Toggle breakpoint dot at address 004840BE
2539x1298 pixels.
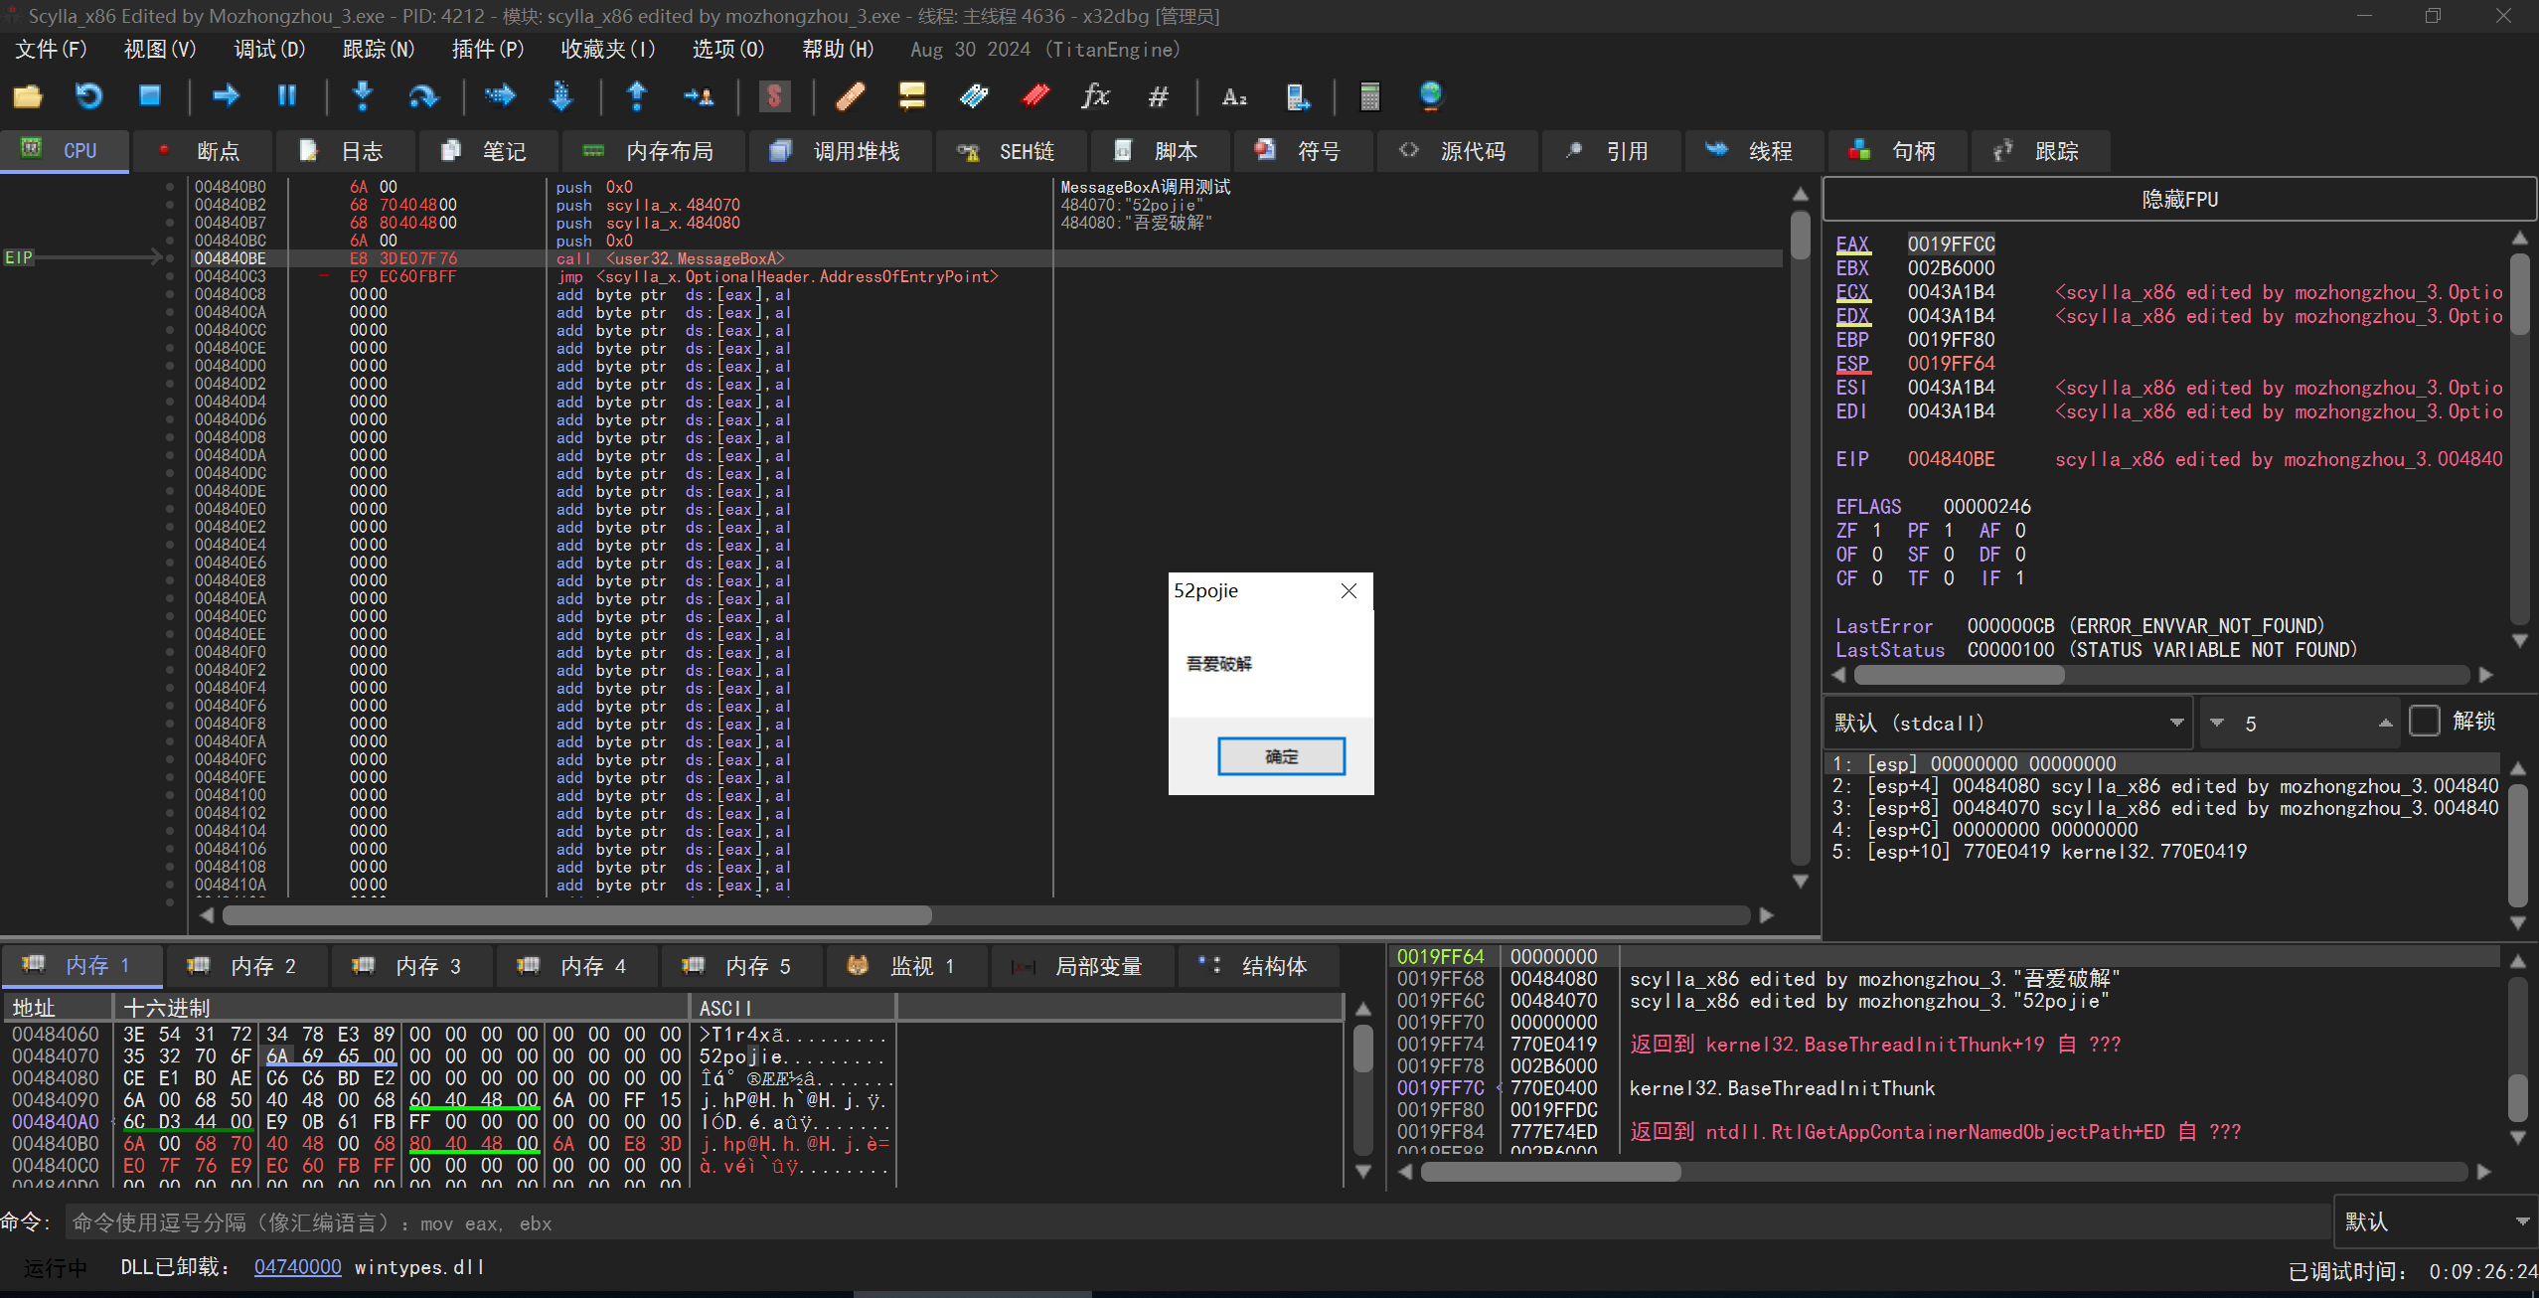(x=170, y=258)
